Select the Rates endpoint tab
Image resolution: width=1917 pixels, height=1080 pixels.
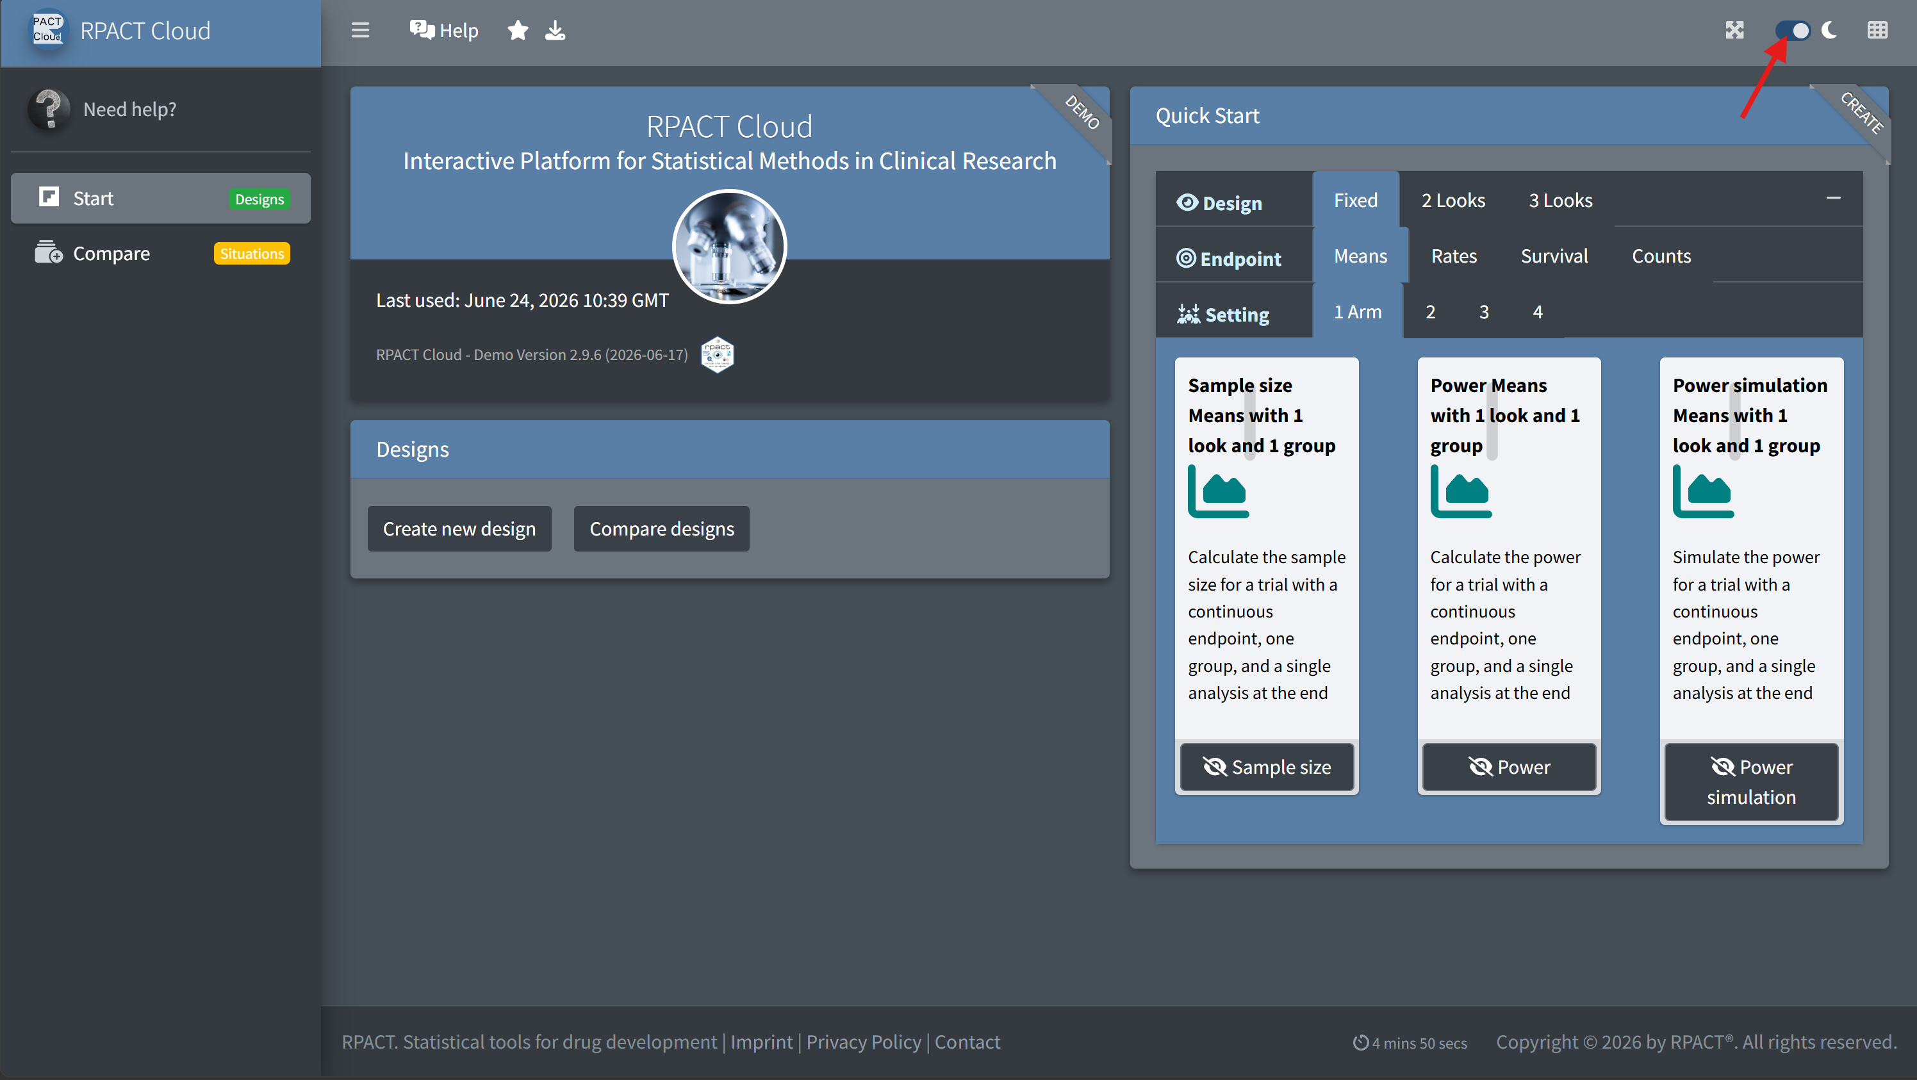click(x=1454, y=255)
